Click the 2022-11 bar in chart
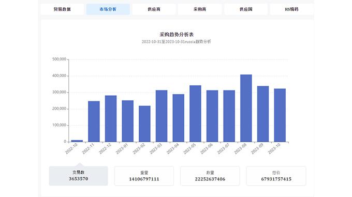Image resolution: width=352 pixels, height=197 pixels. (94, 122)
